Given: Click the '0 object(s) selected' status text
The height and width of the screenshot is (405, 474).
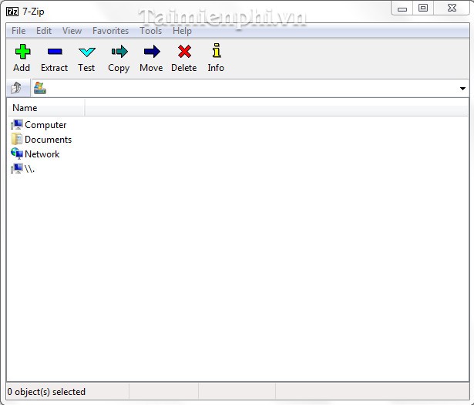Looking at the screenshot, I should 46,392.
